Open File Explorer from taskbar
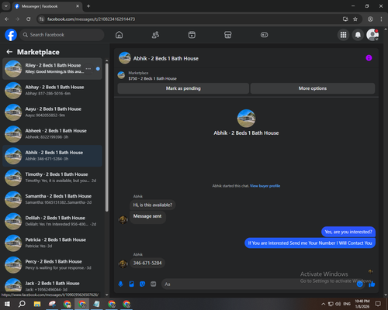This screenshot has height=310, width=388. [x=37, y=304]
